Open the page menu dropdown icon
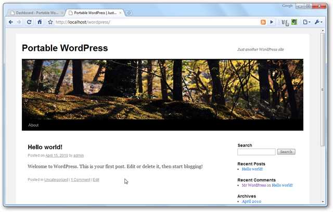This screenshot has height=212, width=333. [306, 22]
